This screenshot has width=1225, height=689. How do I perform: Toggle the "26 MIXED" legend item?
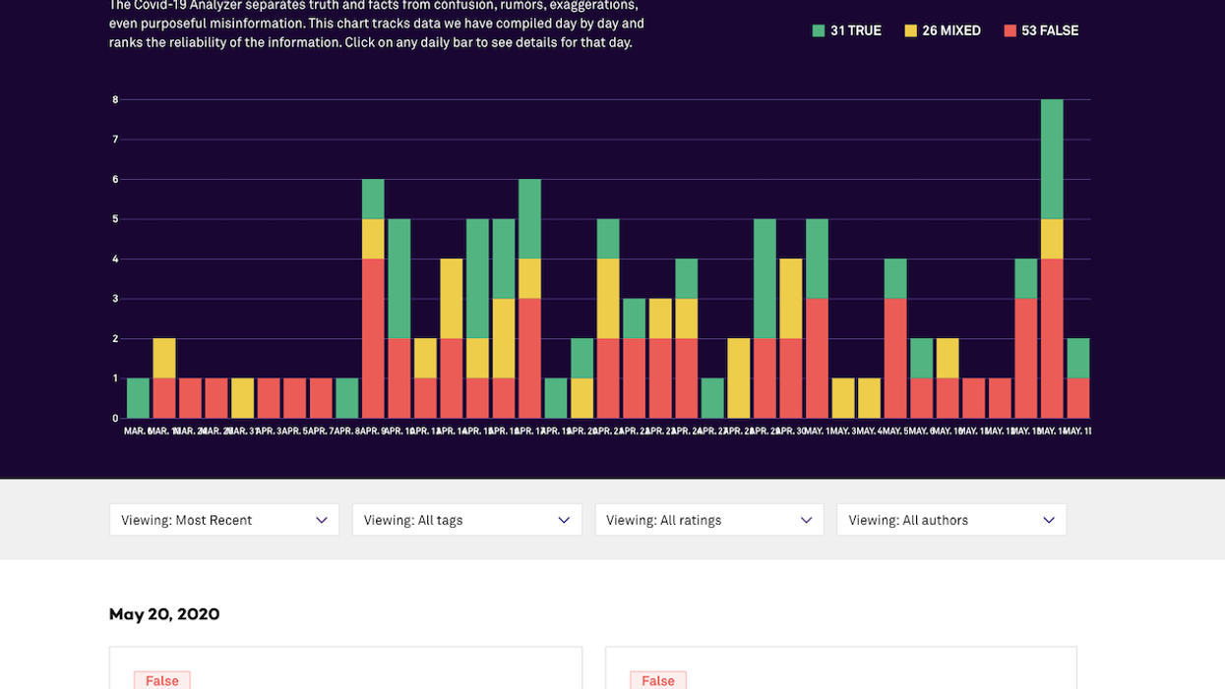pos(942,30)
